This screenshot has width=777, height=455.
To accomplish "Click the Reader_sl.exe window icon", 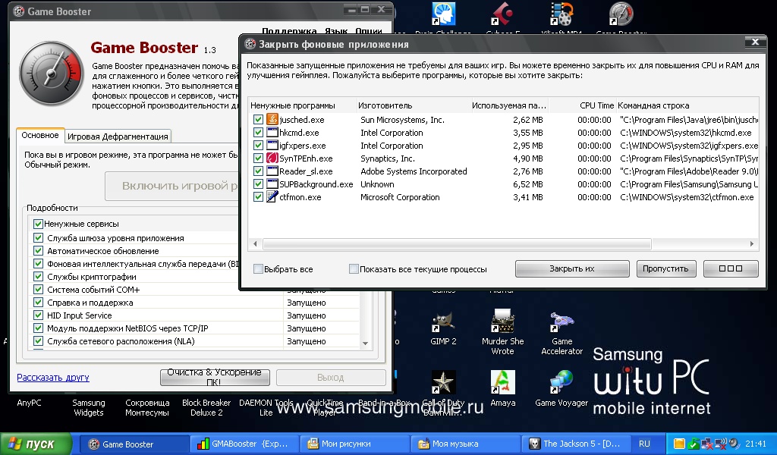I will pyautogui.click(x=272, y=171).
